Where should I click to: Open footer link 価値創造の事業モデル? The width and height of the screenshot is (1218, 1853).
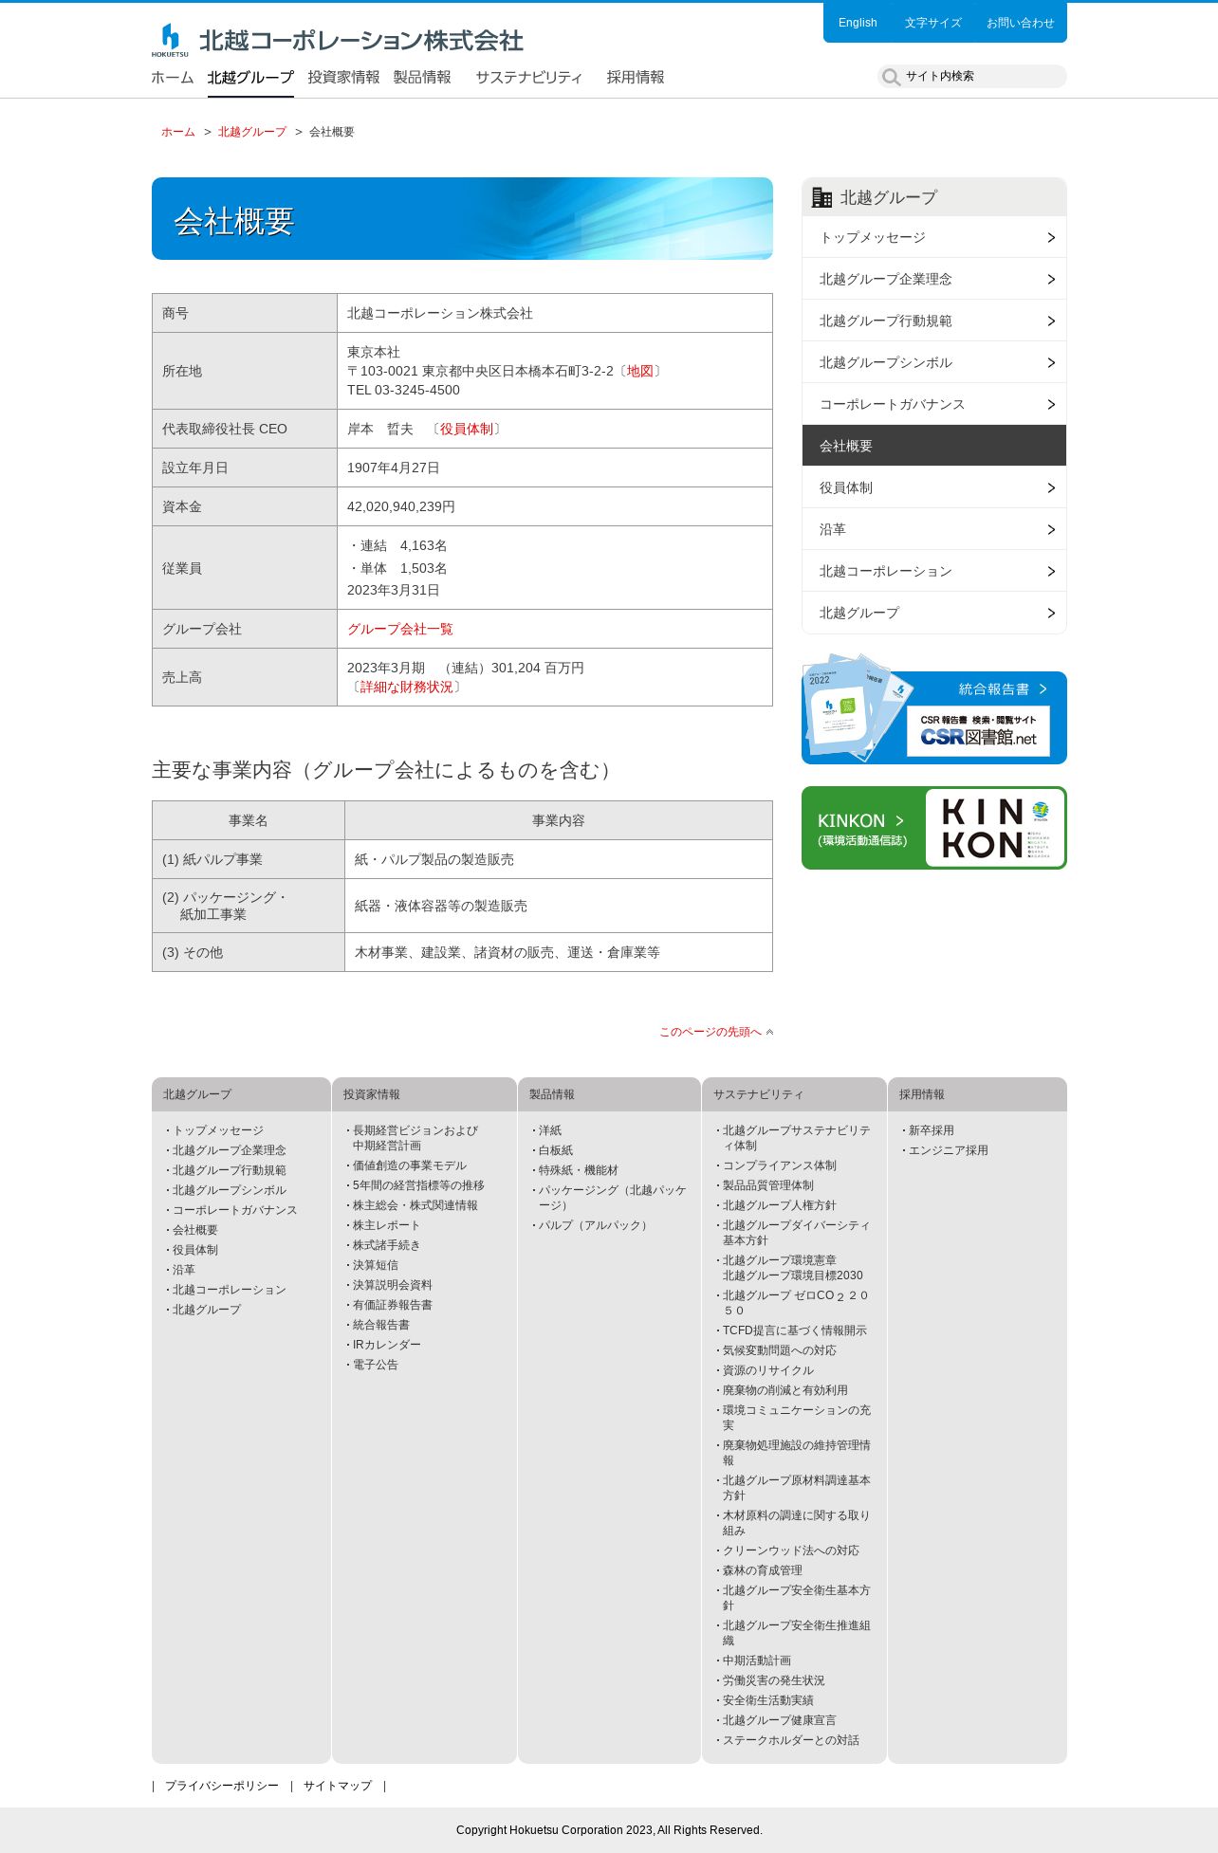click(410, 1165)
